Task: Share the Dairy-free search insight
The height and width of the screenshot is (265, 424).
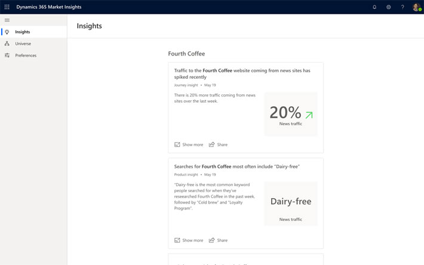Action: coord(218,240)
